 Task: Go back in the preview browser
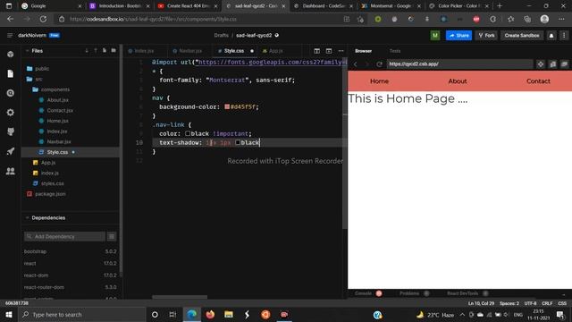click(356, 64)
